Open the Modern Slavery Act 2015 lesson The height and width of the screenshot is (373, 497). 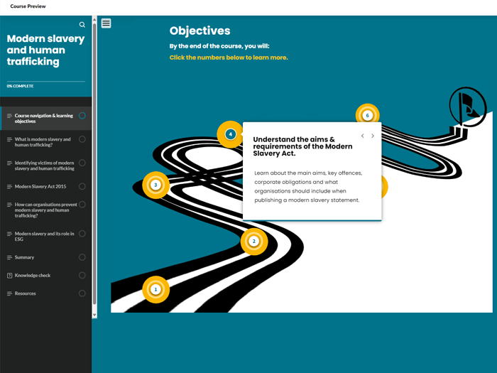pos(46,186)
